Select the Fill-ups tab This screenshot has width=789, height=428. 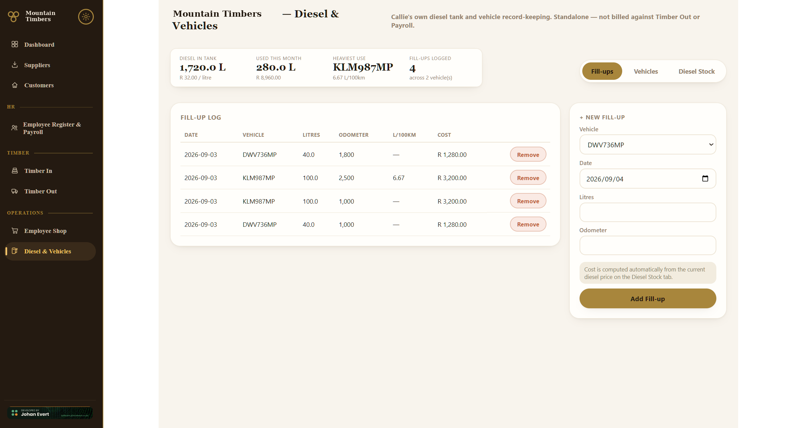coord(602,71)
